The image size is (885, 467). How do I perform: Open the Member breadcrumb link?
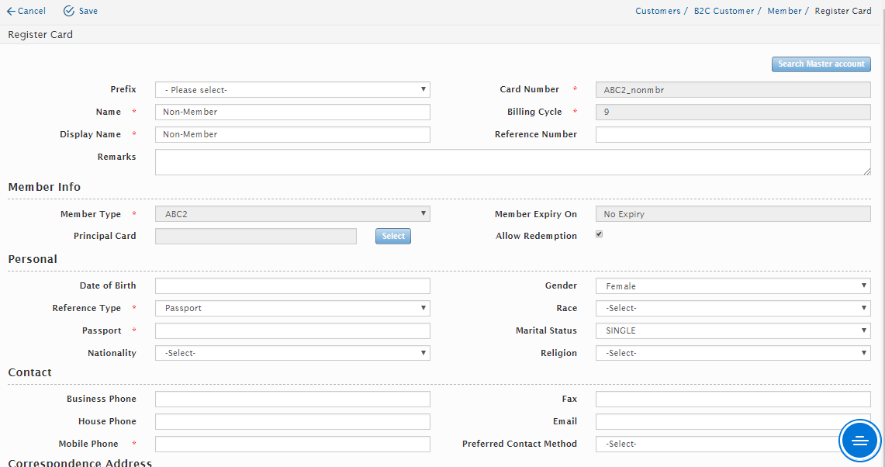pos(784,11)
